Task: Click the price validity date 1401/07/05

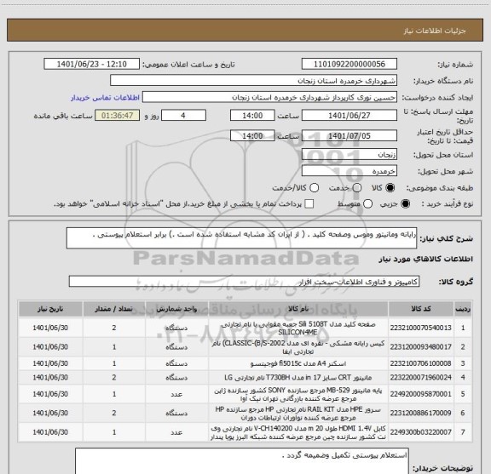Action: point(349,135)
